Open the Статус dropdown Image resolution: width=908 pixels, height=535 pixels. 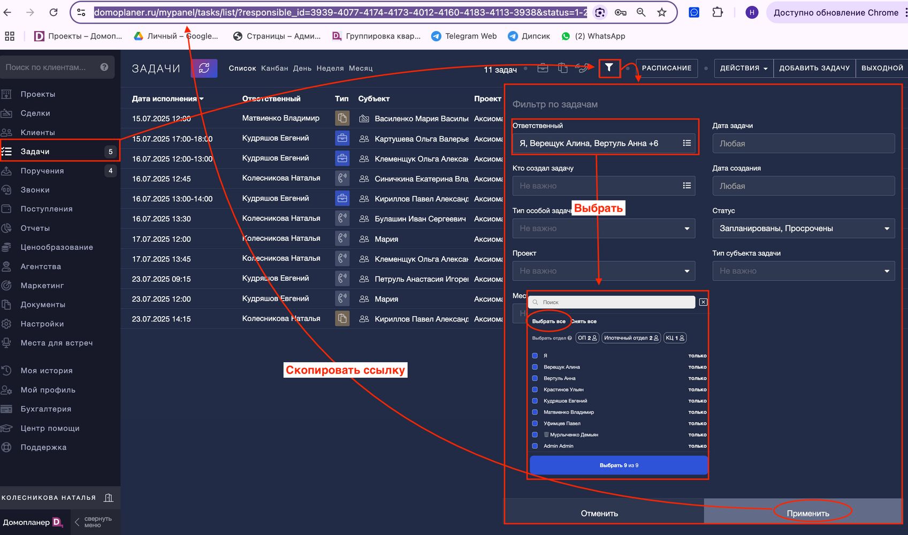[803, 228]
